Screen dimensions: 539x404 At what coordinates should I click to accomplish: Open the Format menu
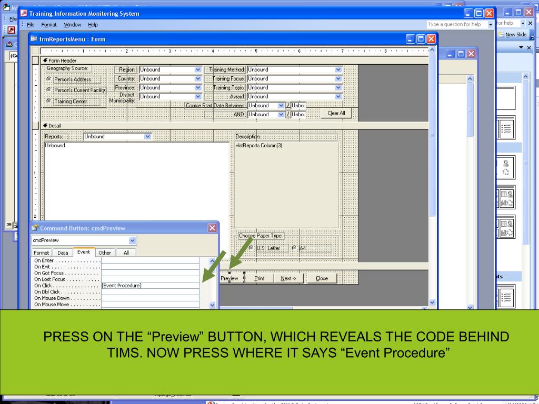[49, 25]
